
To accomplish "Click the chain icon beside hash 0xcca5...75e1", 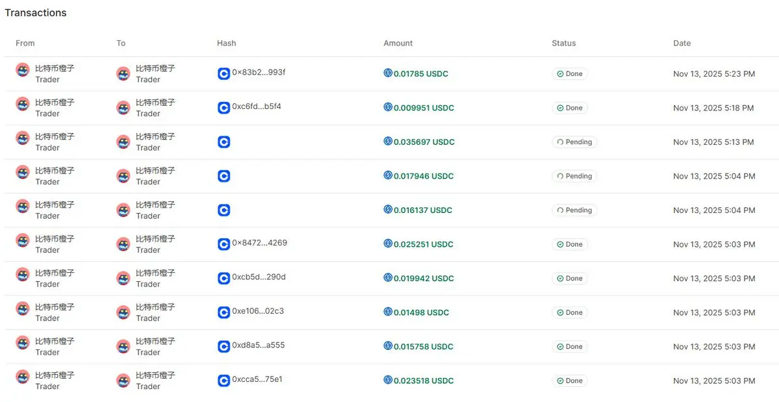I will click(223, 381).
